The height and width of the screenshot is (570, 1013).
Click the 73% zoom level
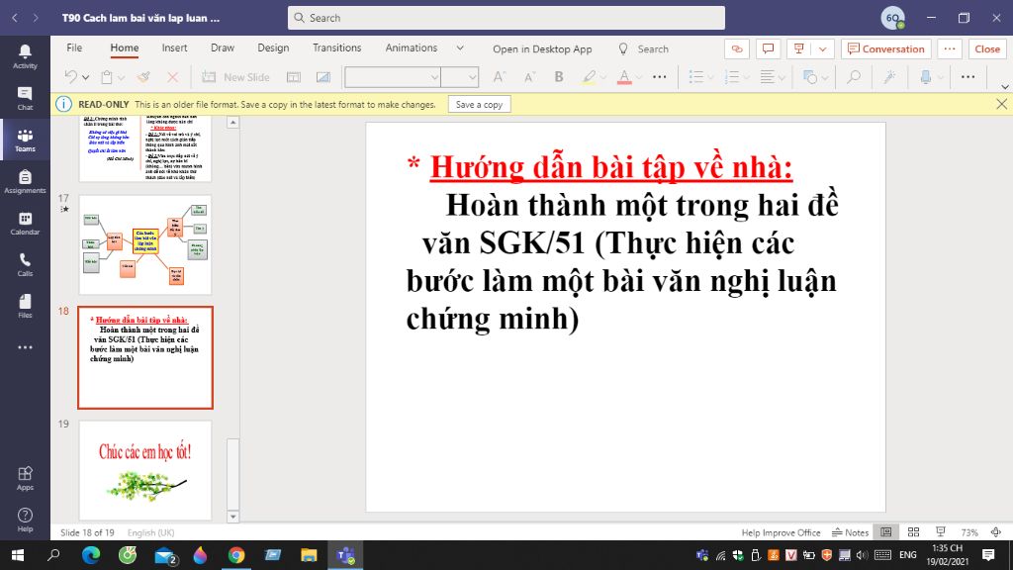click(x=969, y=532)
